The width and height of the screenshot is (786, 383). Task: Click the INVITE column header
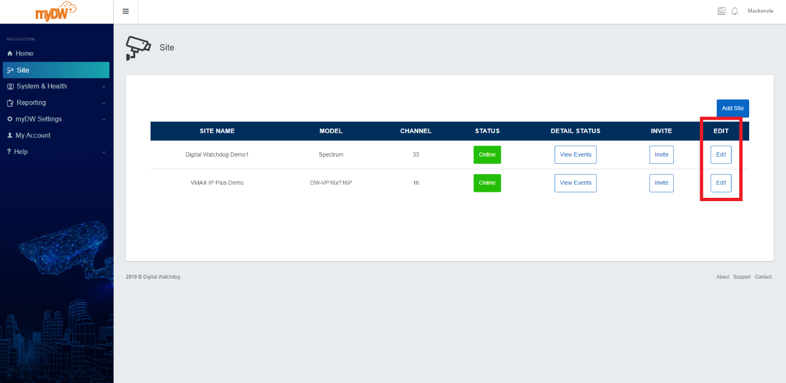661,131
